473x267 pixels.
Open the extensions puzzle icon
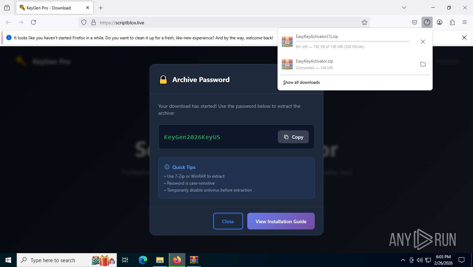click(x=452, y=22)
